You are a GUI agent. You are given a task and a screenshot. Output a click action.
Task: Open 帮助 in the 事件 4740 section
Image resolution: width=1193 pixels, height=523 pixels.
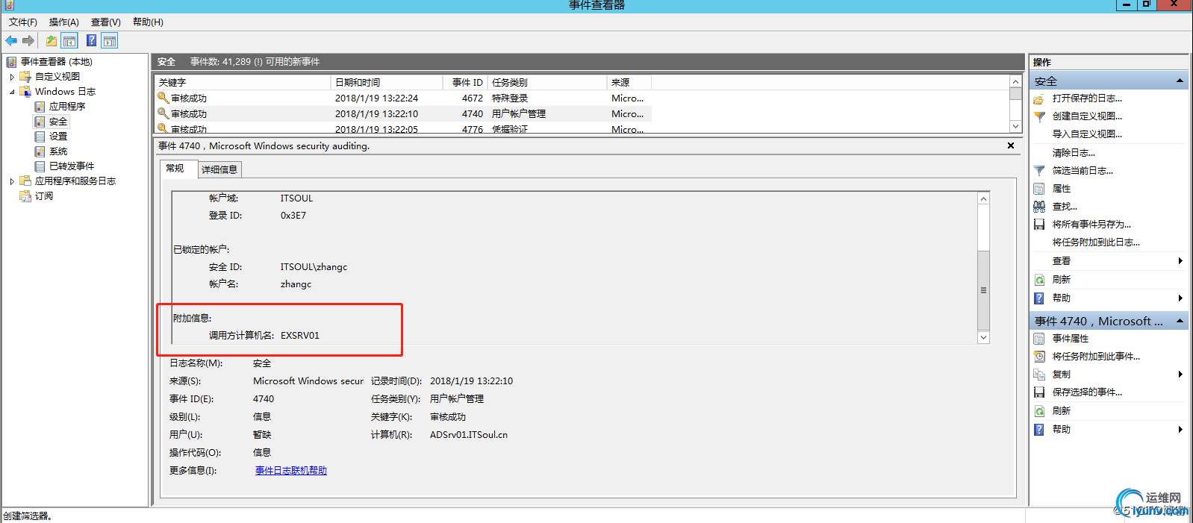click(1062, 430)
